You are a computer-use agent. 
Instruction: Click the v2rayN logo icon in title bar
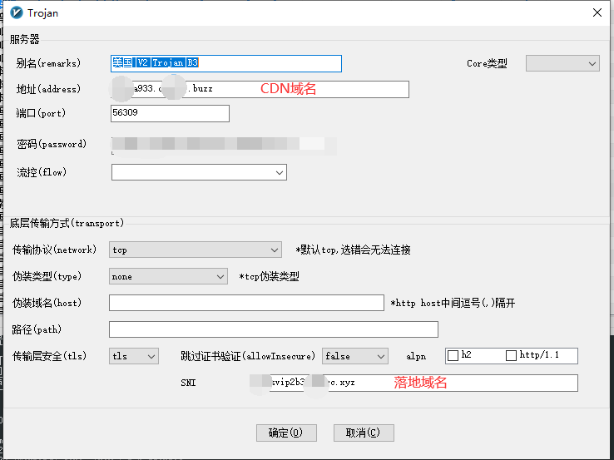pyautogui.click(x=17, y=13)
